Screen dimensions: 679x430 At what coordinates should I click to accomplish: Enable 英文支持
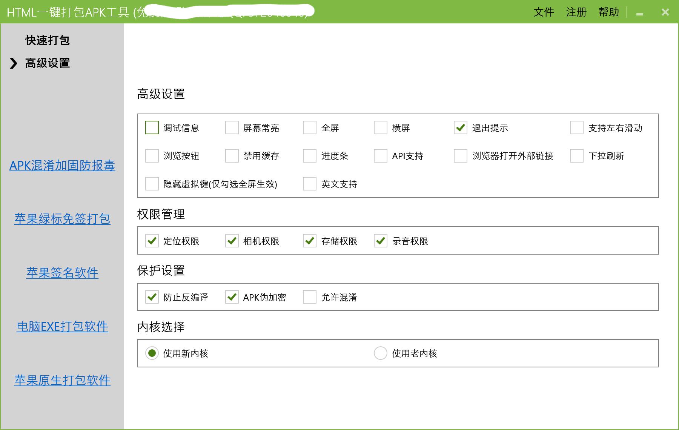tap(309, 184)
